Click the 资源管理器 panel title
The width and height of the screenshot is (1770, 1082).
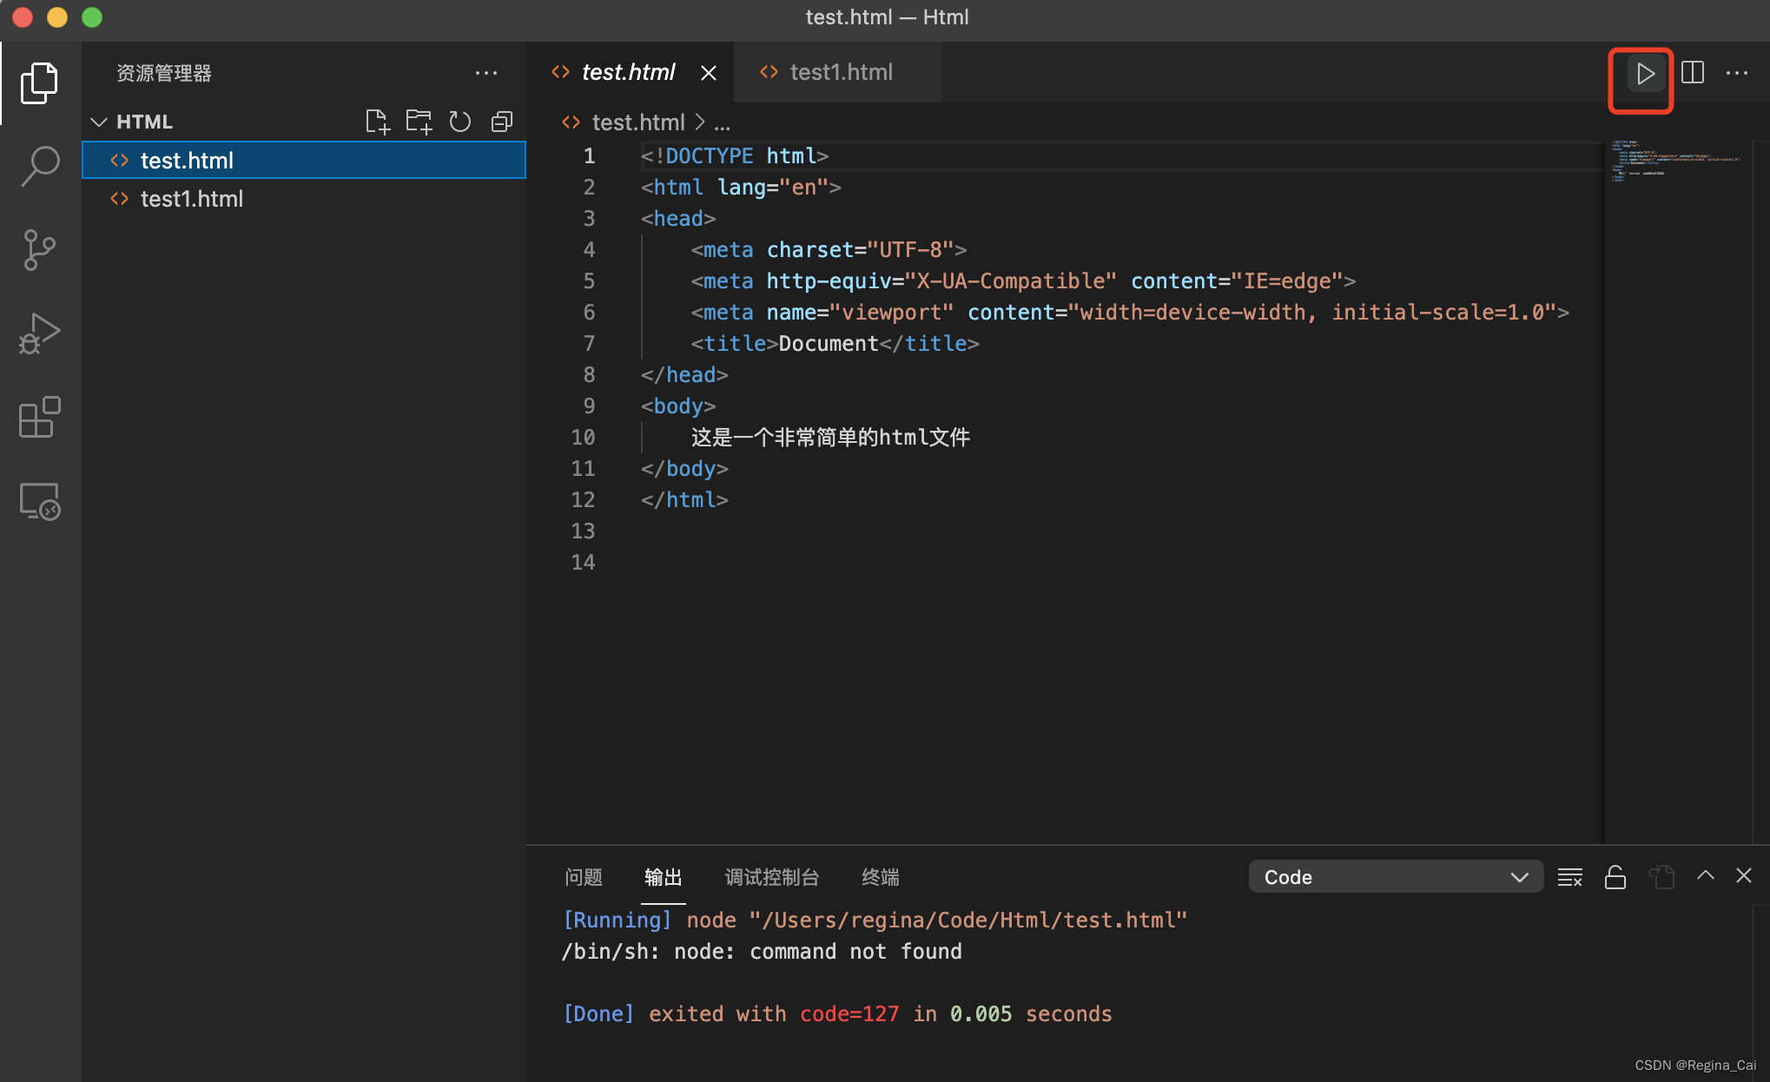point(164,73)
